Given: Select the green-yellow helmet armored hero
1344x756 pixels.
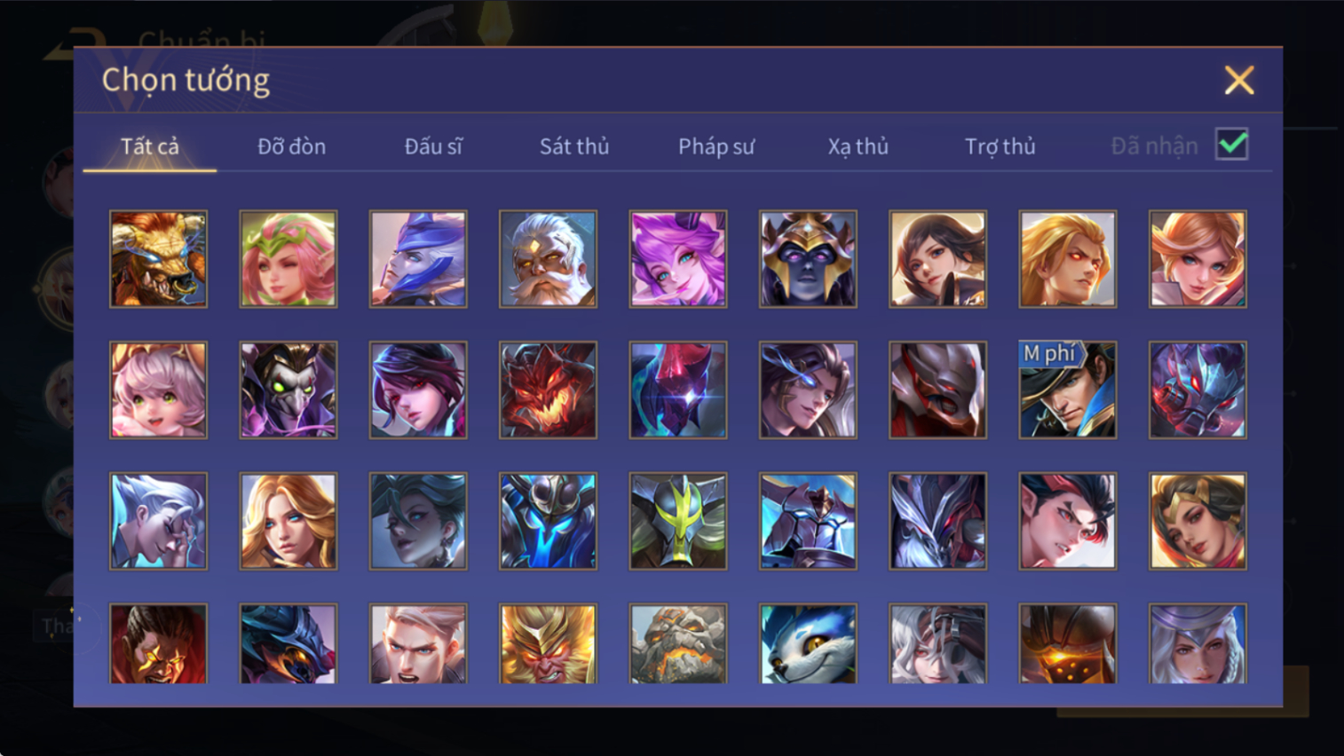Looking at the screenshot, I should click(x=677, y=521).
